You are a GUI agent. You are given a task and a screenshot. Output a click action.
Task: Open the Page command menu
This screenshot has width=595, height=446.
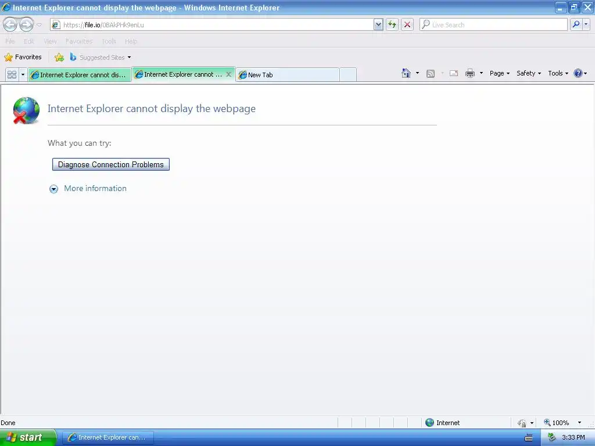click(x=499, y=73)
